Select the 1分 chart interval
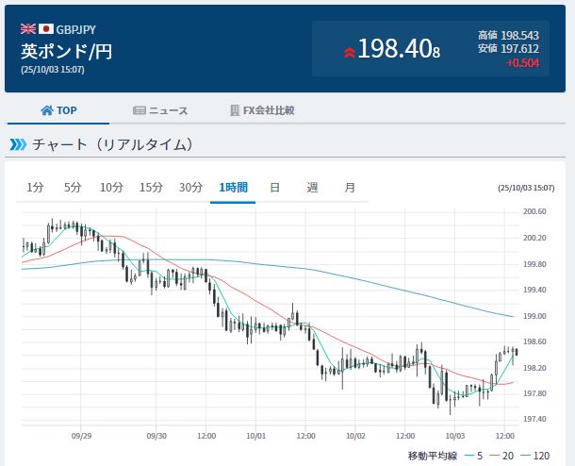 pos(35,188)
